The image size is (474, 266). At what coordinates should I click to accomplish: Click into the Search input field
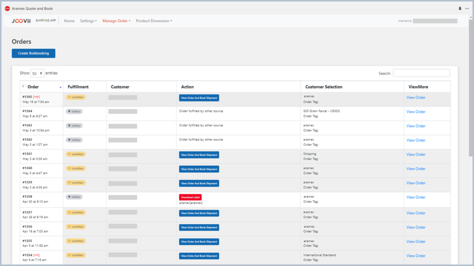tap(421, 73)
